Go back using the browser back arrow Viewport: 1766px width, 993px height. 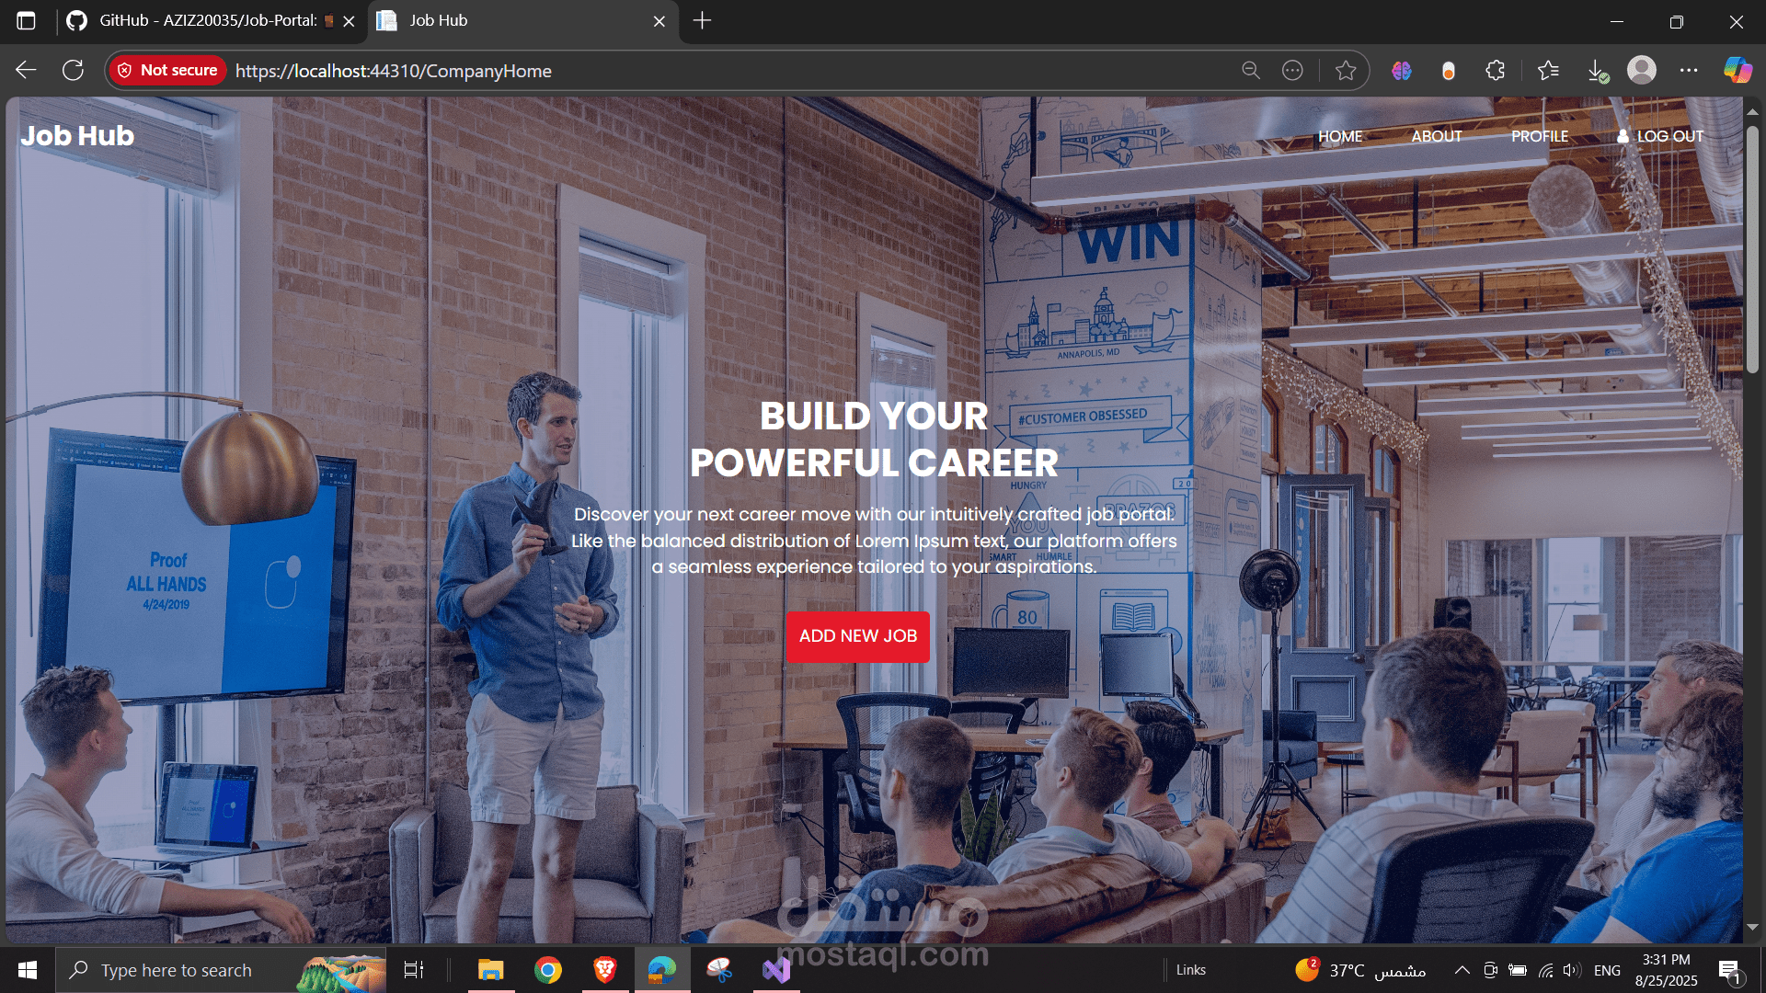pos(26,71)
